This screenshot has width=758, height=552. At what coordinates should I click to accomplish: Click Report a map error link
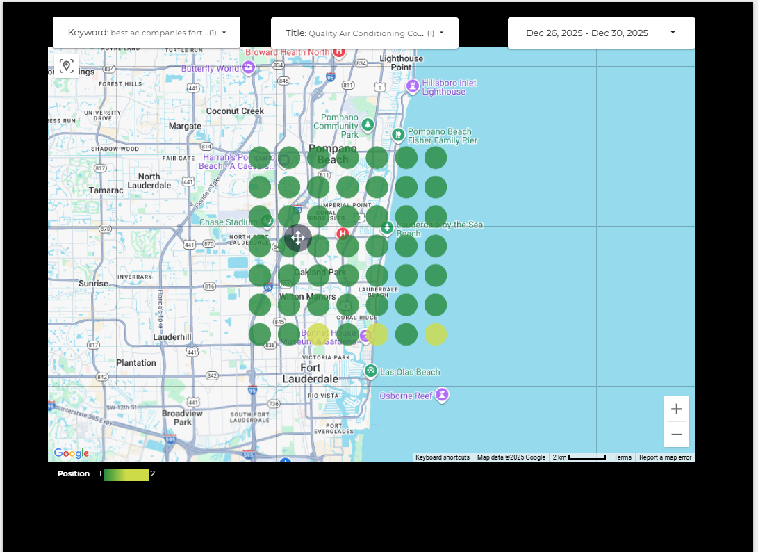pyautogui.click(x=665, y=457)
